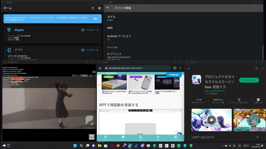266x149 pixels.
Task: Expand このゲームについて section arrow
Action: 257,137
